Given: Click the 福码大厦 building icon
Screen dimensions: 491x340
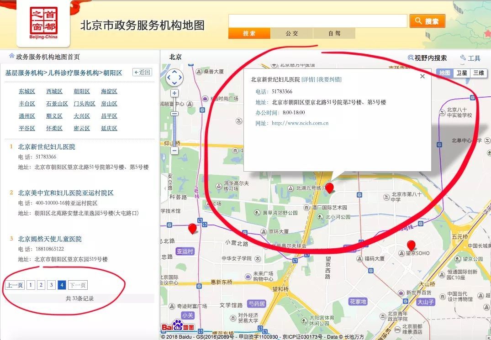Looking at the screenshot, I should tap(359, 259).
